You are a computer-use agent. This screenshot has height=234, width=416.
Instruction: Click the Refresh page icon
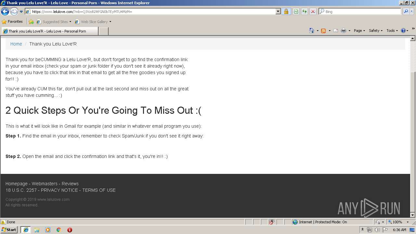(305, 11)
